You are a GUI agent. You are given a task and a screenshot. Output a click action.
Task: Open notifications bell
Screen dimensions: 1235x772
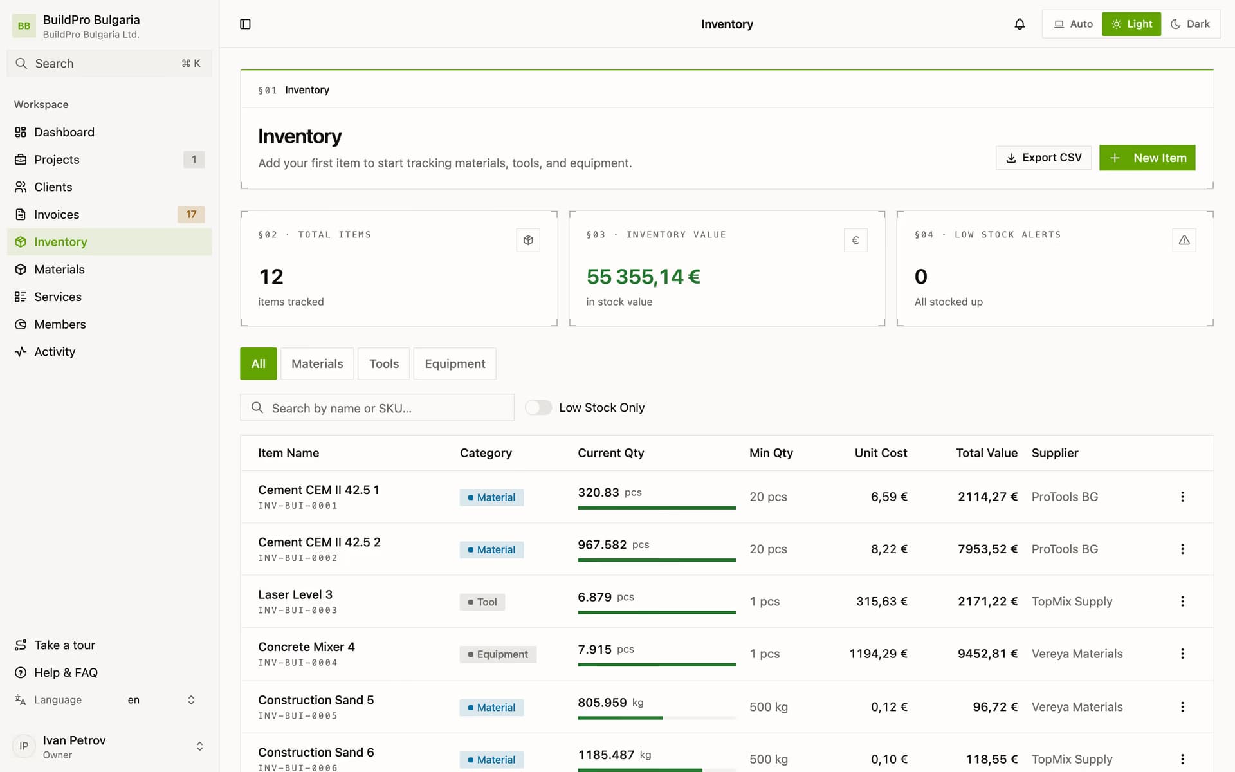coord(1020,24)
